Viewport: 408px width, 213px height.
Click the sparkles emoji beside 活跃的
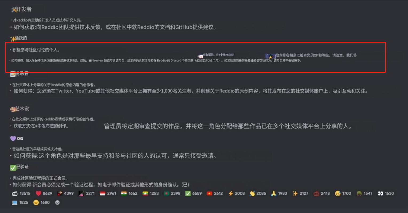pos(13,39)
